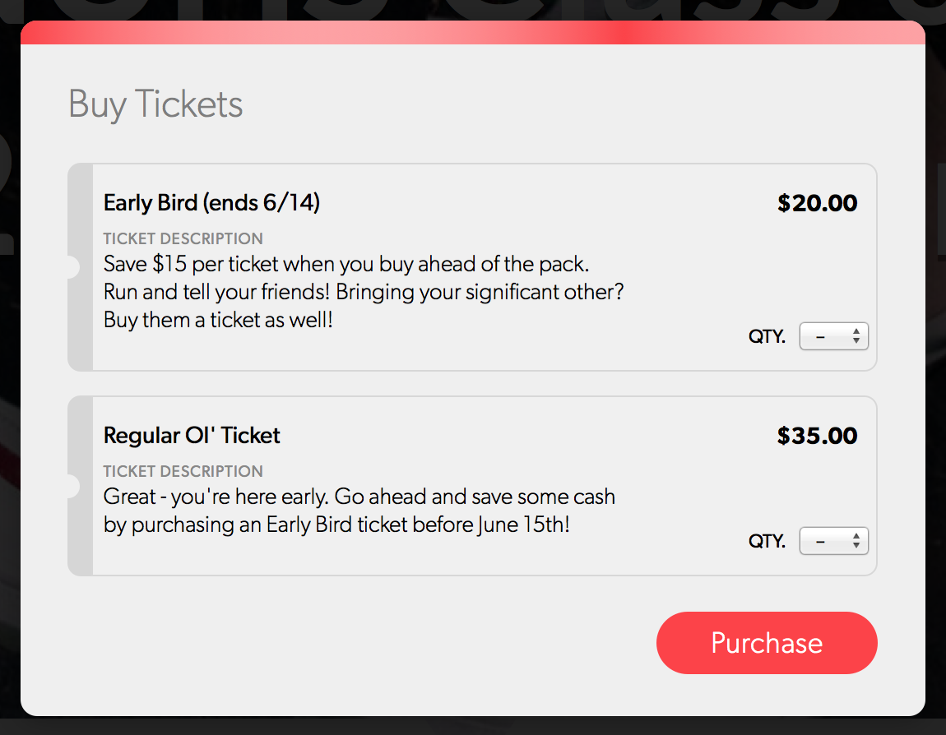The width and height of the screenshot is (946, 735).
Task: Click the dark backdrop below the dialog
Action: [x=473, y=726]
